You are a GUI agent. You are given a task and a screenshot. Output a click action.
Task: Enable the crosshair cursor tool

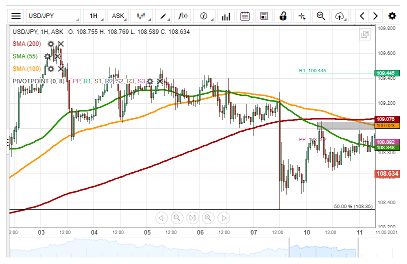click(x=301, y=16)
